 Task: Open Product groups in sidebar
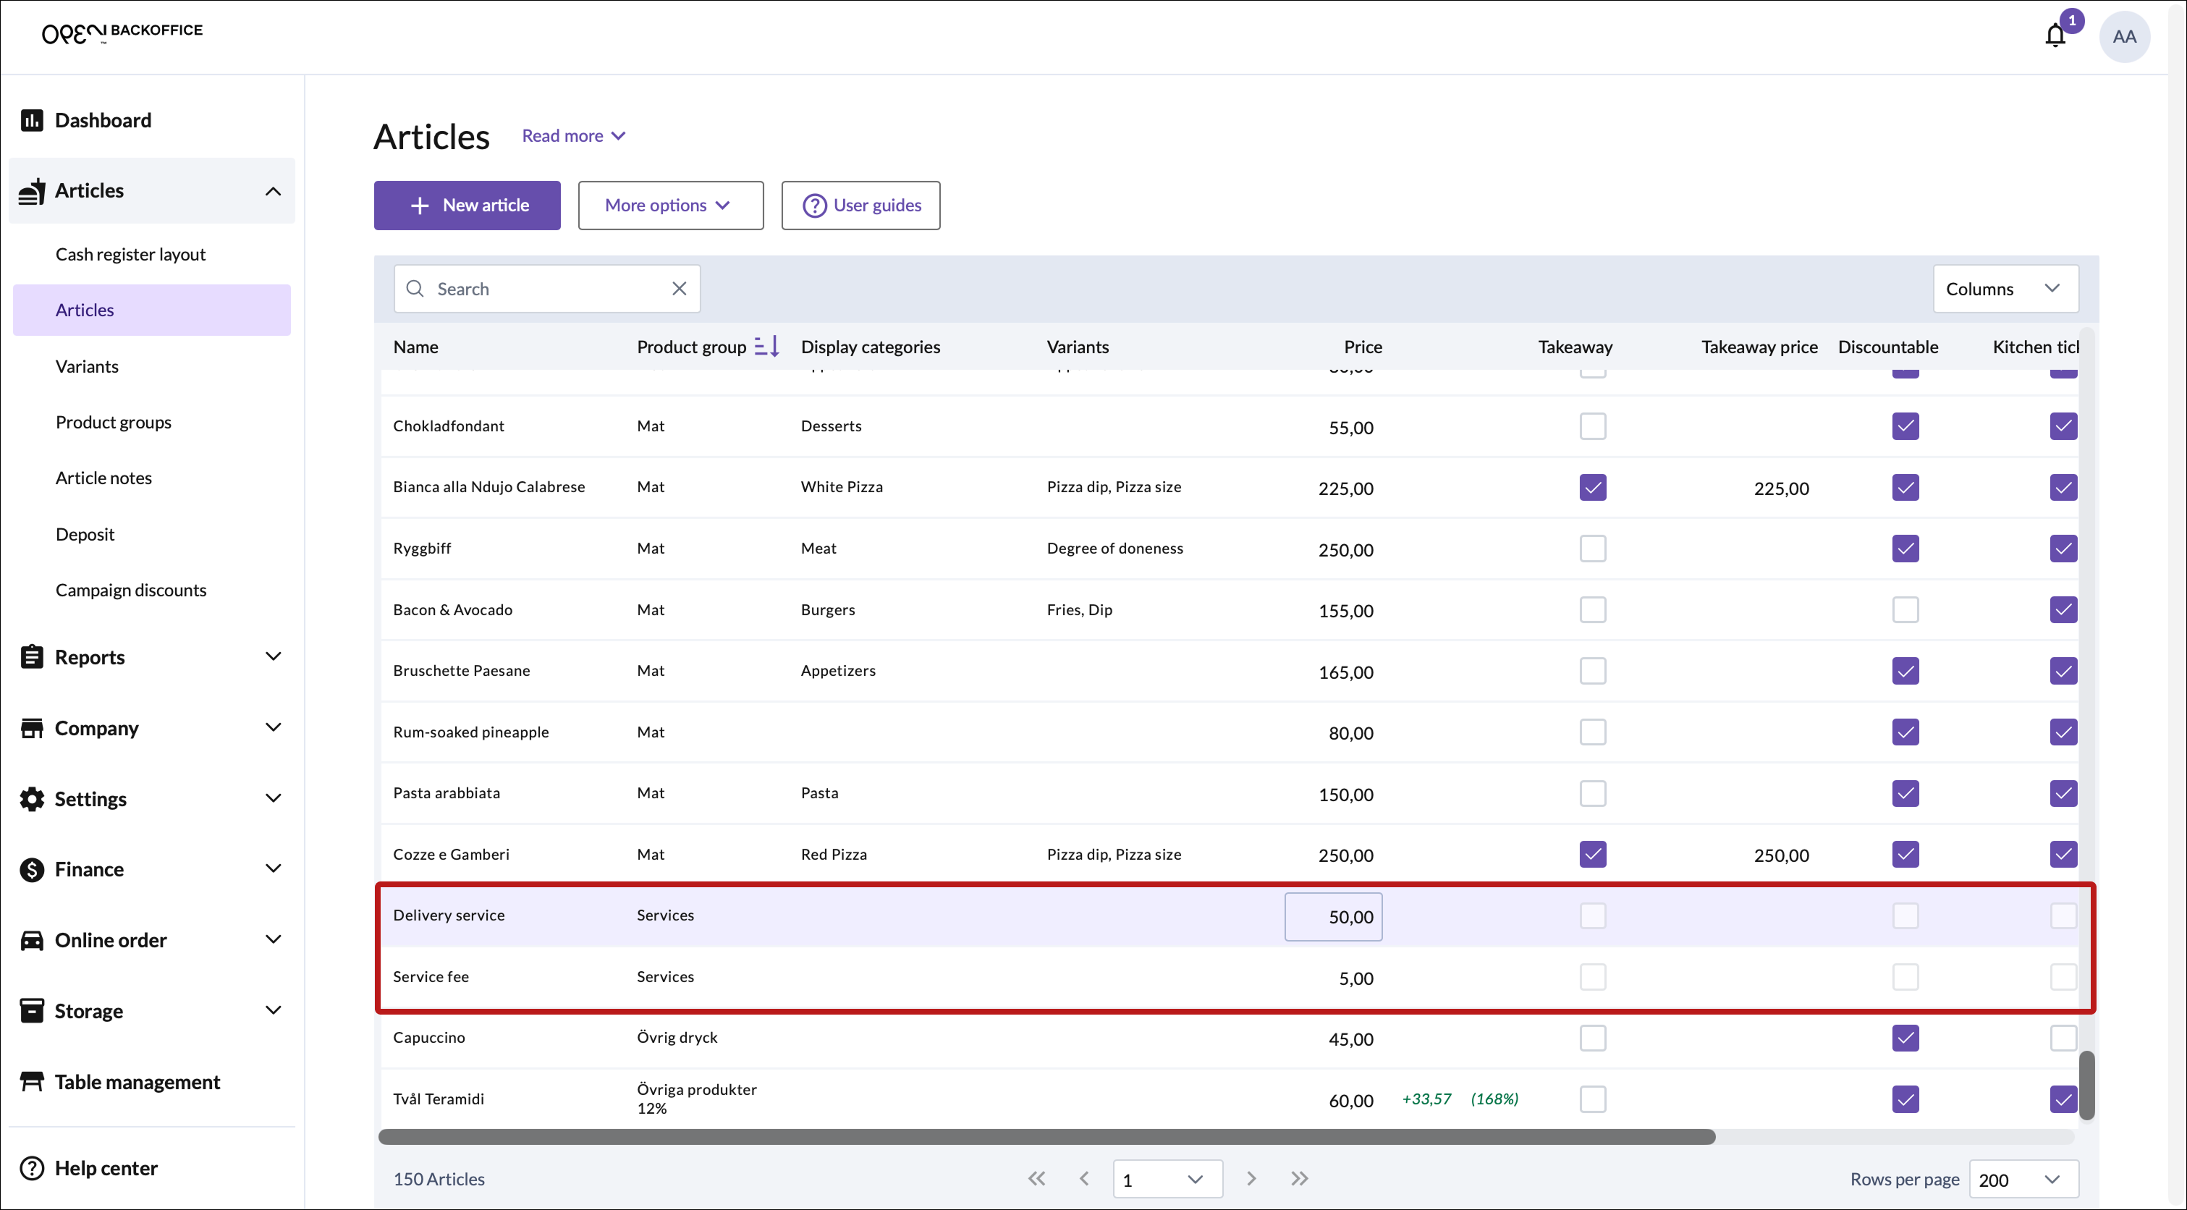pyautogui.click(x=113, y=422)
